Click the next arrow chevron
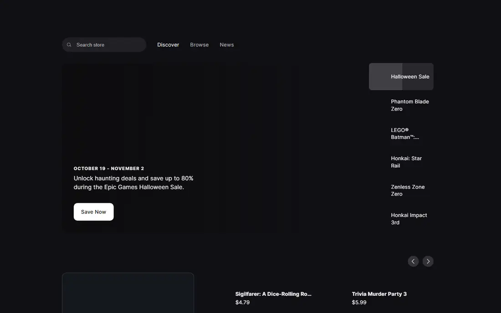This screenshot has width=501, height=313. coord(428,261)
